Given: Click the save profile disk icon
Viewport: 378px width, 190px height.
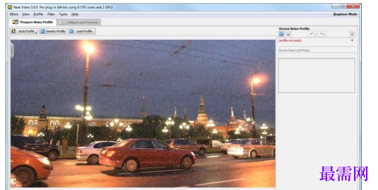Looking at the screenshot, I should [288, 34].
